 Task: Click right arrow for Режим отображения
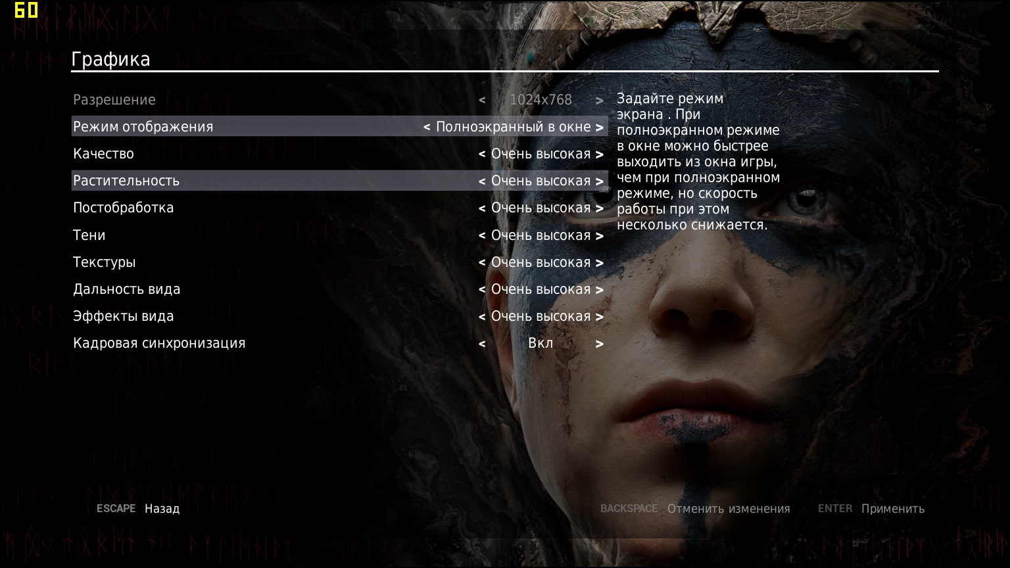(x=600, y=128)
